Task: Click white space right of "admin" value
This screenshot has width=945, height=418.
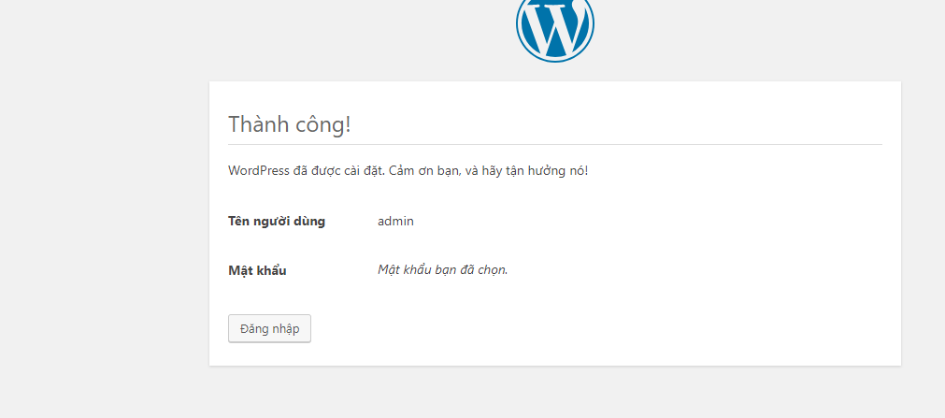Action: pos(608,222)
